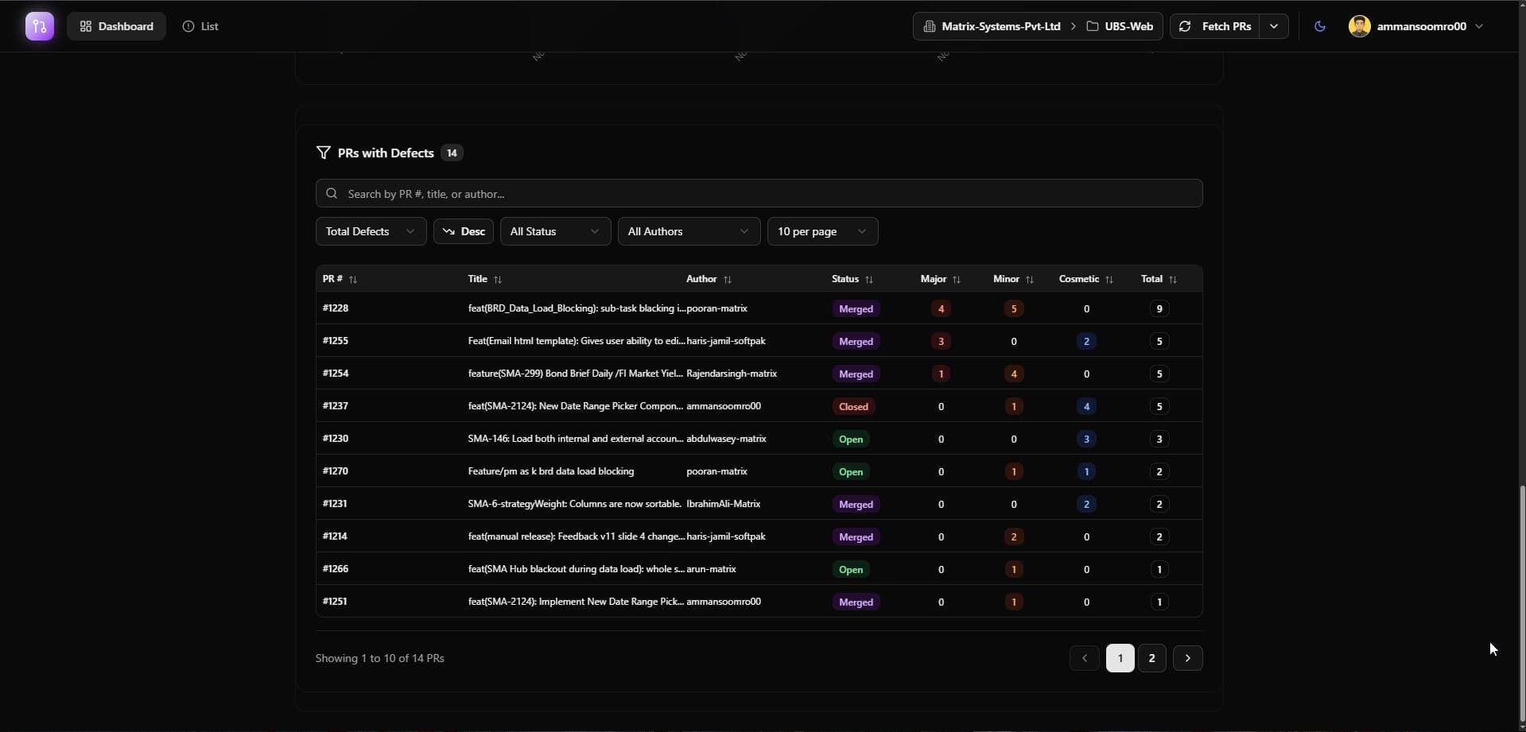Open the ammansoomro00 user menu
Screen dimensions: 1526x732
(x=1416, y=26)
